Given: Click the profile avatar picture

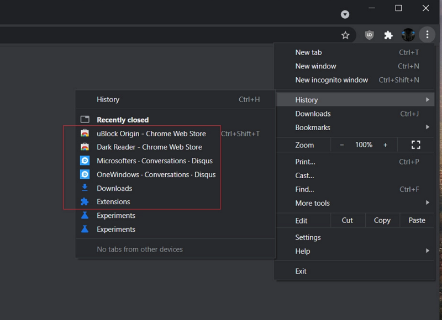Looking at the screenshot, I should click(x=408, y=35).
